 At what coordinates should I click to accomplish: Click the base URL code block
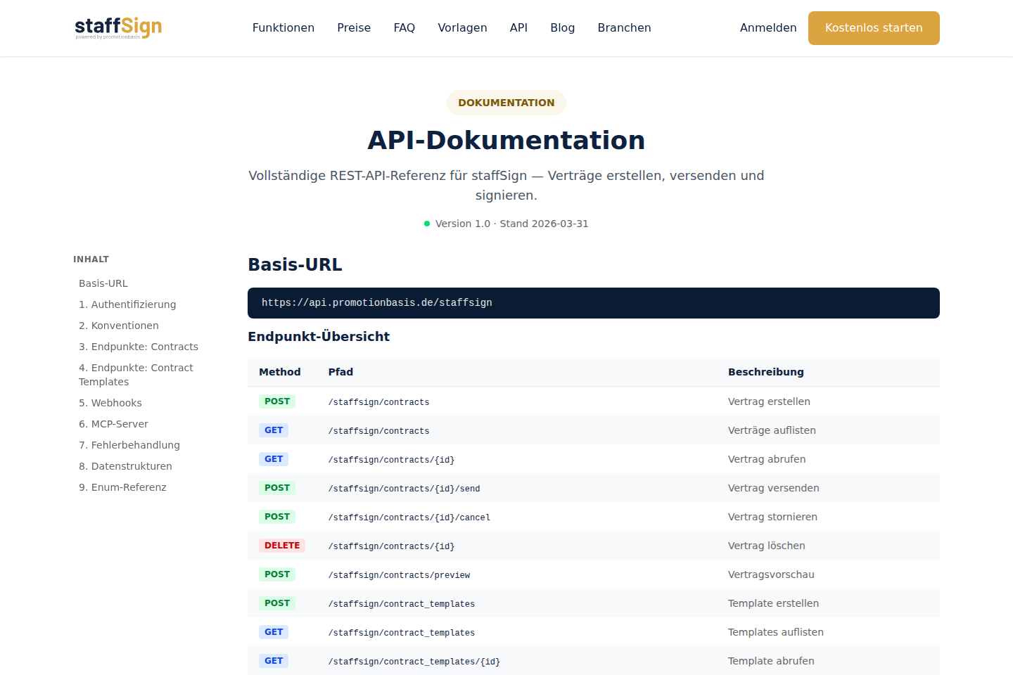(594, 303)
